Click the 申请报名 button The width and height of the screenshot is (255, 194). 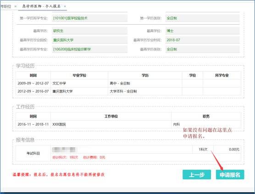tap(230, 175)
